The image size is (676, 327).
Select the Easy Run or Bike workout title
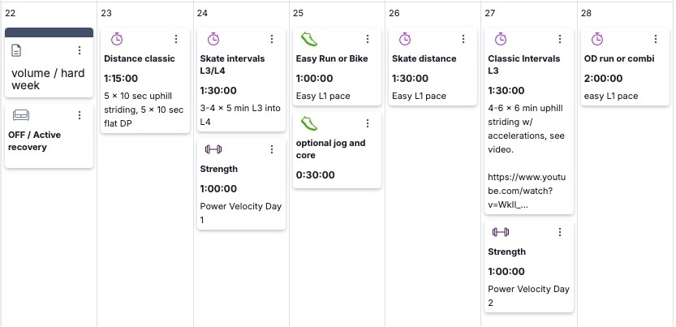[x=331, y=58]
